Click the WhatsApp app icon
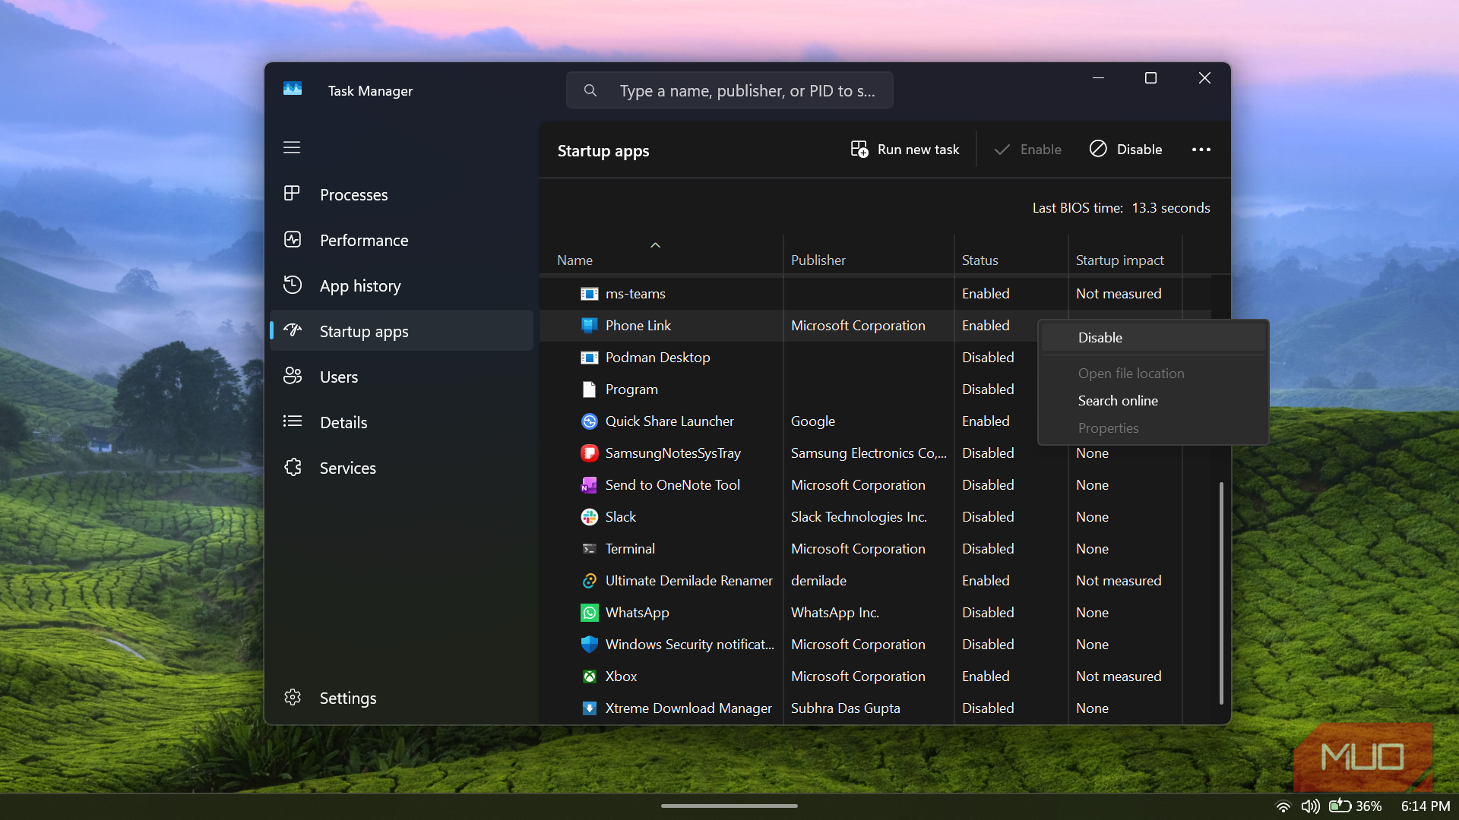 click(x=589, y=613)
